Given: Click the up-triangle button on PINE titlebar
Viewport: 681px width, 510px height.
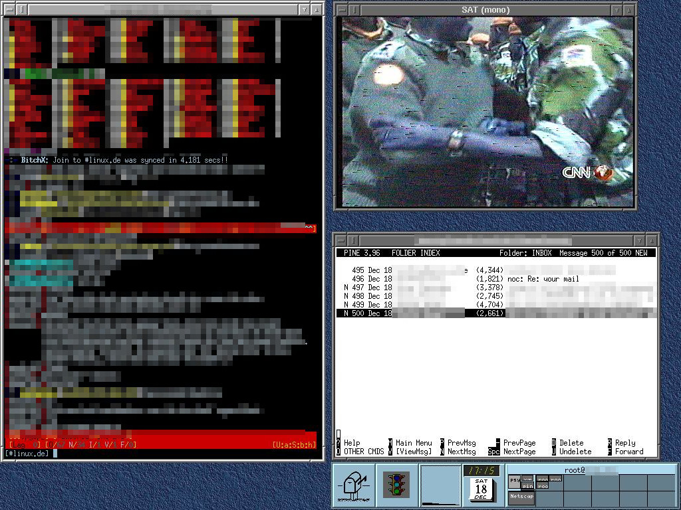Looking at the screenshot, I should 652,240.
